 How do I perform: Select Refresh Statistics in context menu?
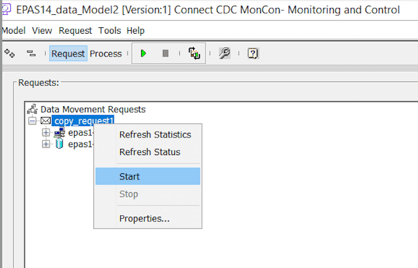click(155, 135)
